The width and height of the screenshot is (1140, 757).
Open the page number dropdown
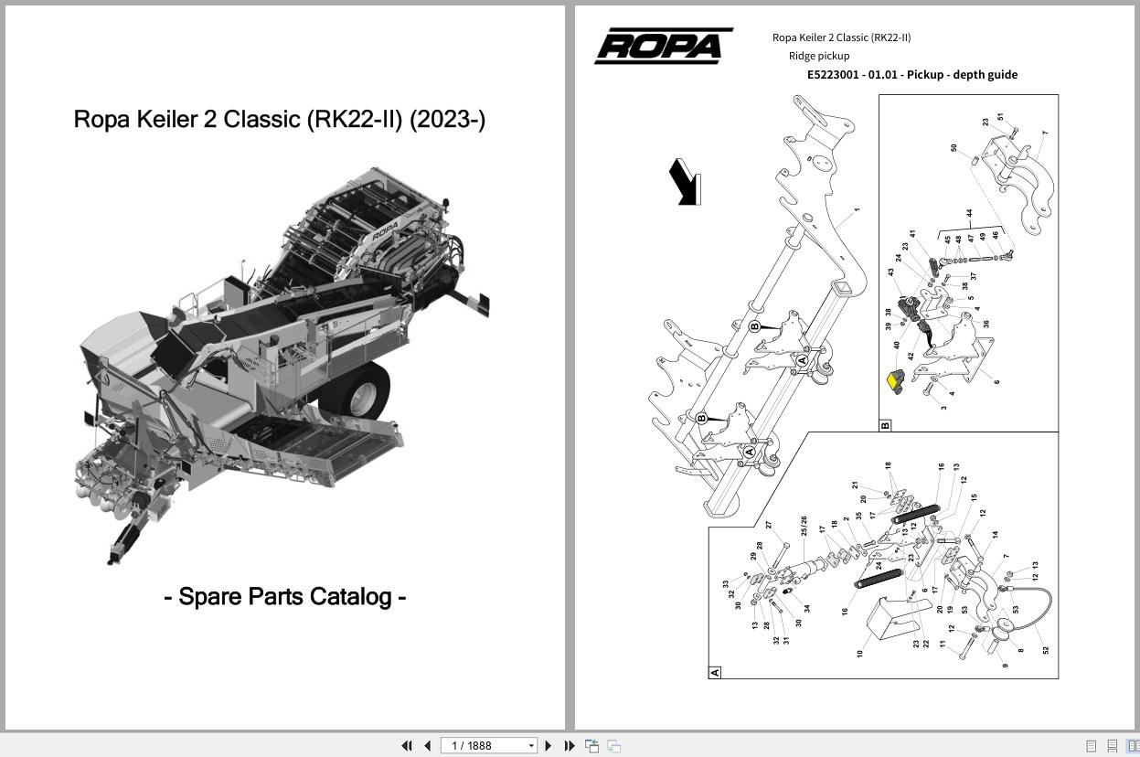tap(531, 746)
